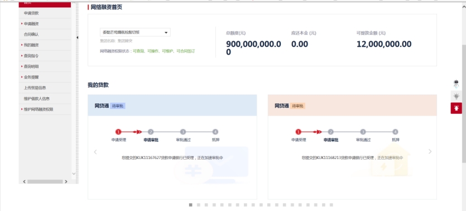Click the KUK11168213 loan application message
This screenshot has height=211, width=466.
[352, 158]
